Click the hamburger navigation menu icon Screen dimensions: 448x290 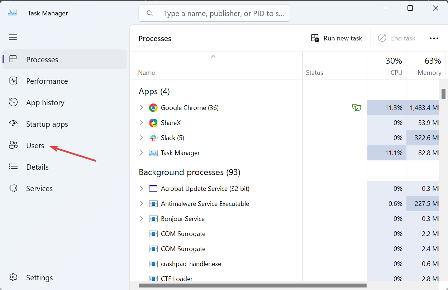click(x=13, y=37)
